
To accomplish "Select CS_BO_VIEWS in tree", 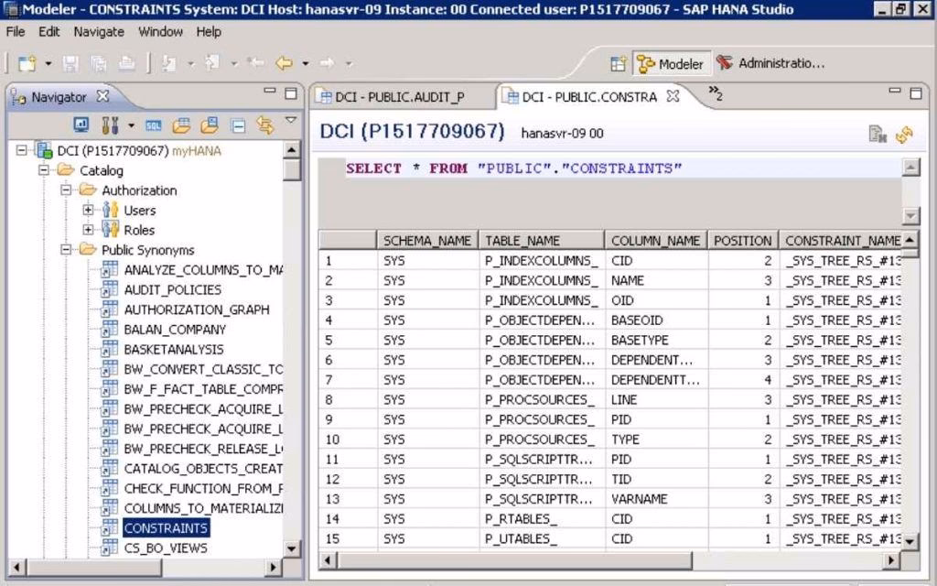I will 166,548.
